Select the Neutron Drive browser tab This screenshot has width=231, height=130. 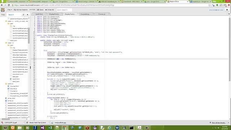(178, 1)
